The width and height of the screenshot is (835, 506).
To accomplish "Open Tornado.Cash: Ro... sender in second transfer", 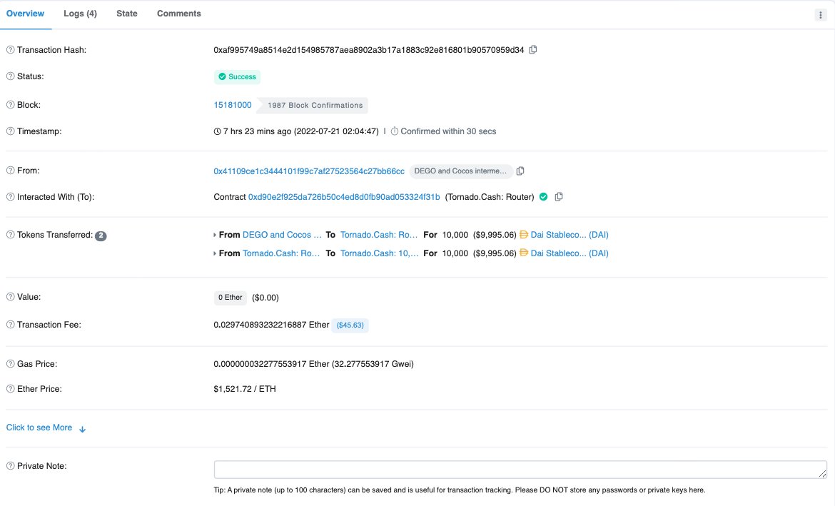I will (x=281, y=253).
